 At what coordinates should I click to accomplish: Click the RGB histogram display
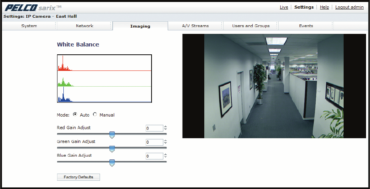point(104,79)
